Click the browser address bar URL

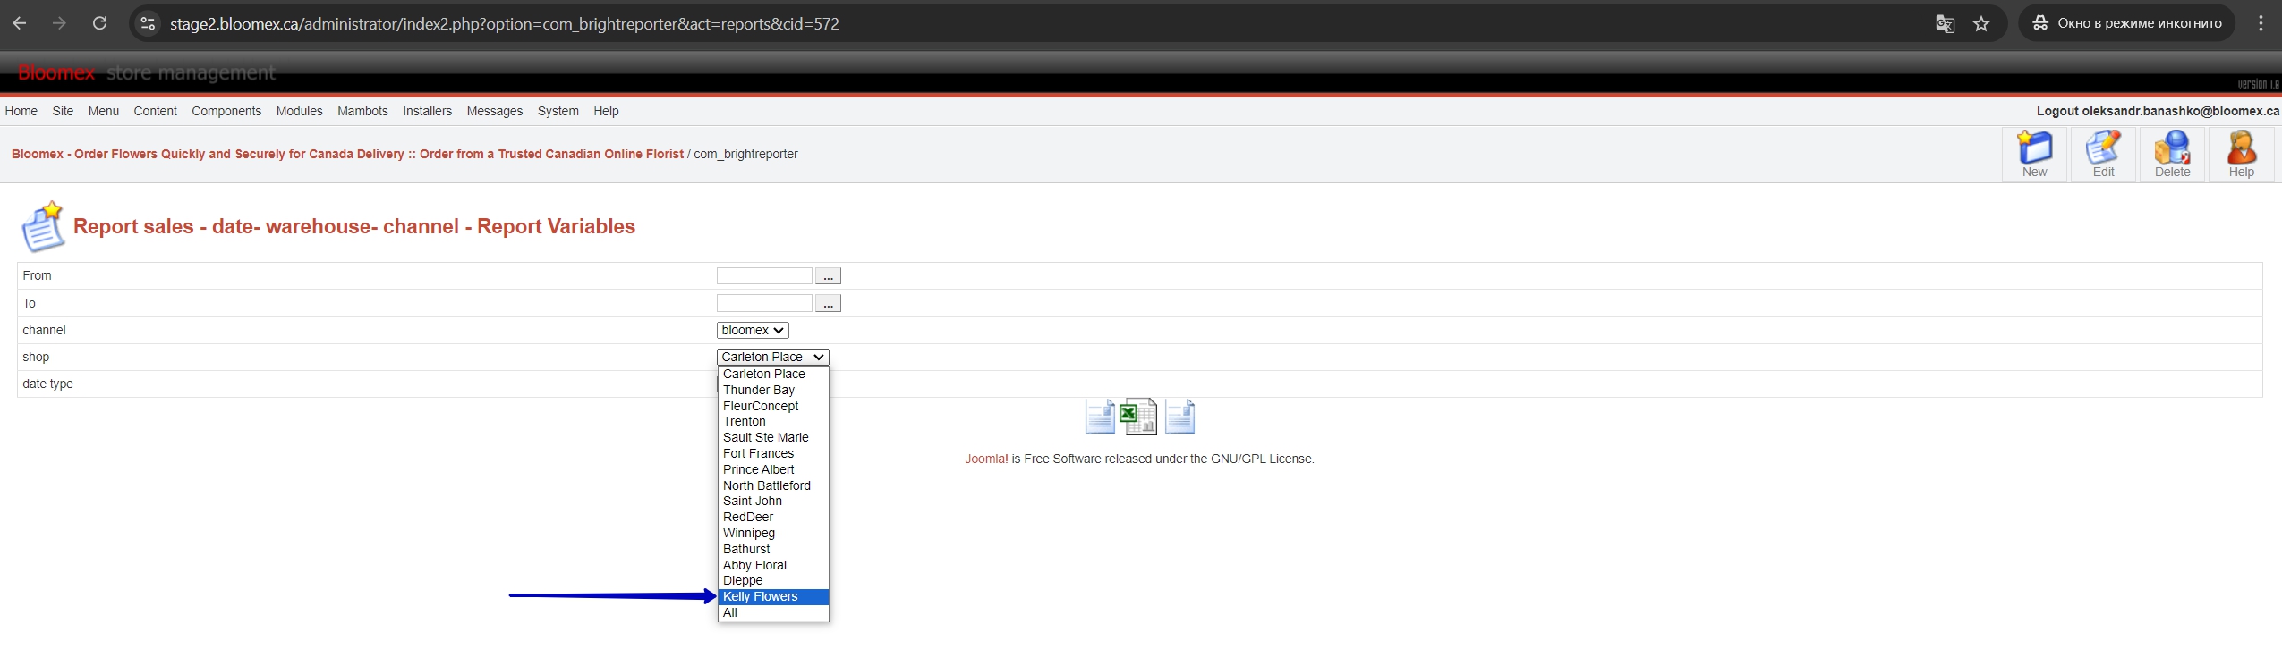coord(505,24)
